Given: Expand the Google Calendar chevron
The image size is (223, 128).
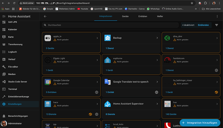Looking at the screenshot, I should coord(97,82).
